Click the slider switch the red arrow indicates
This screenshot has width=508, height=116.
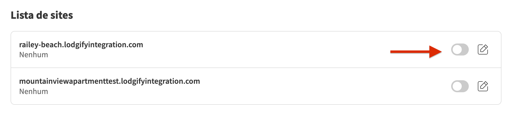[x=460, y=49]
